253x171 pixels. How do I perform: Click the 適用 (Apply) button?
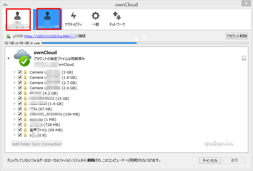click(234, 160)
